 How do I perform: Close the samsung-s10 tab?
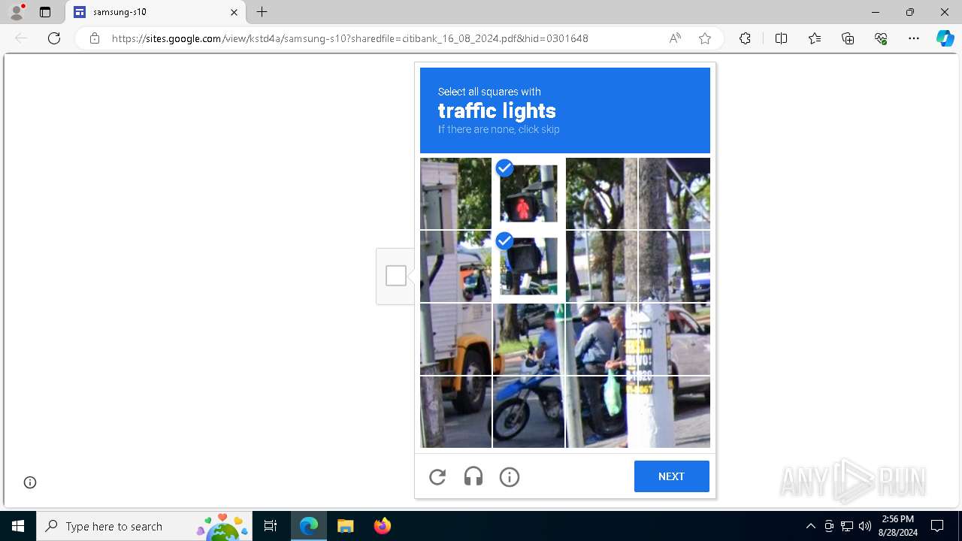tap(234, 12)
